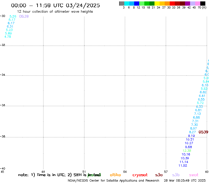The width and height of the screenshot is (209, 183).
Task: Click the 11.14 wave height value
Action: (184, 162)
